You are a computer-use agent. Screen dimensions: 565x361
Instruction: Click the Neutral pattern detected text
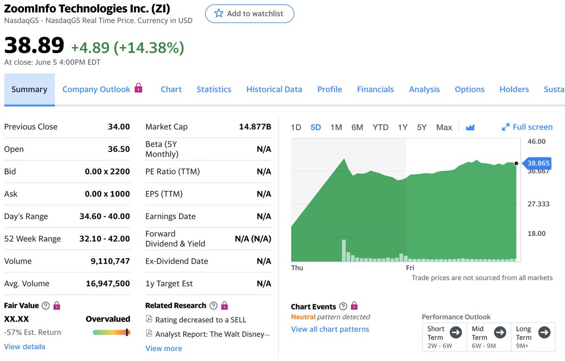click(331, 317)
